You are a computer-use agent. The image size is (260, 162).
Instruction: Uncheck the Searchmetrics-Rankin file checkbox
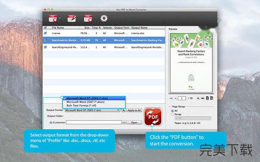coord(45,40)
